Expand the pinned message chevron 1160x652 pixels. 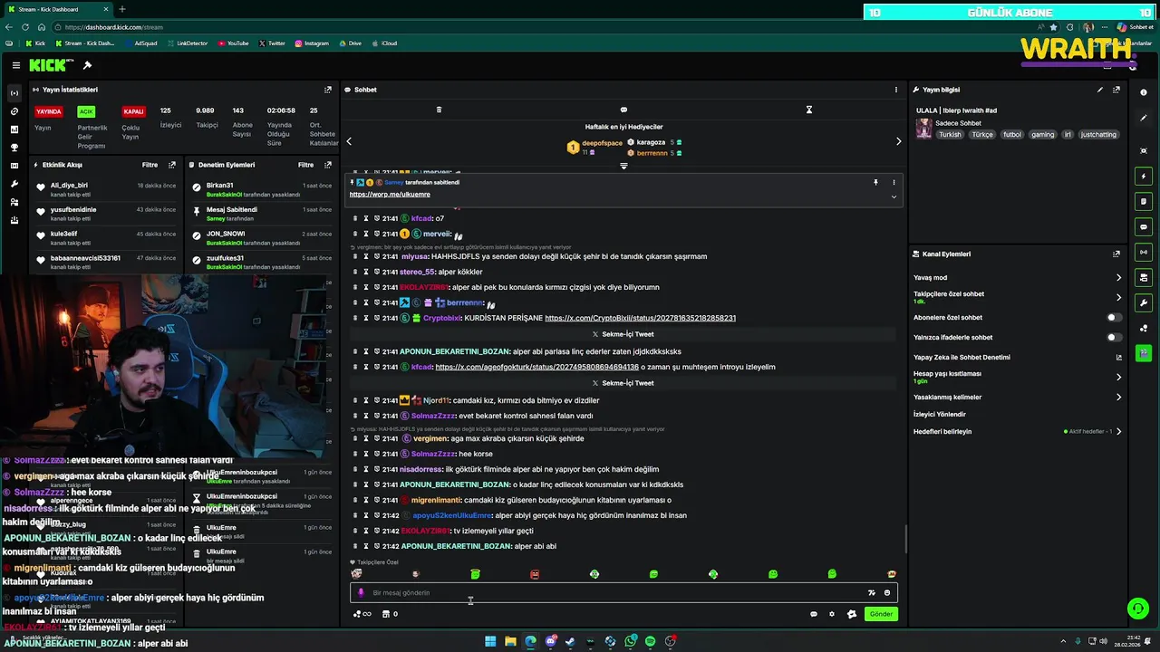[x=894, y=197]
